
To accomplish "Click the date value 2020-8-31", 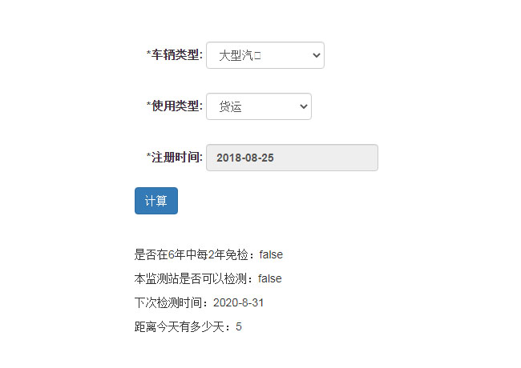I will click(x=238, y=303).
